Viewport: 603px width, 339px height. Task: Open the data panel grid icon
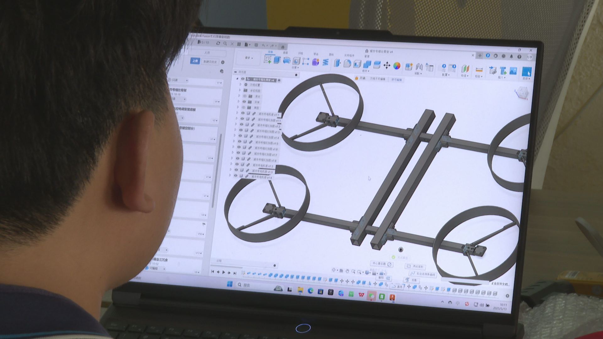click(x=239, y=44)
